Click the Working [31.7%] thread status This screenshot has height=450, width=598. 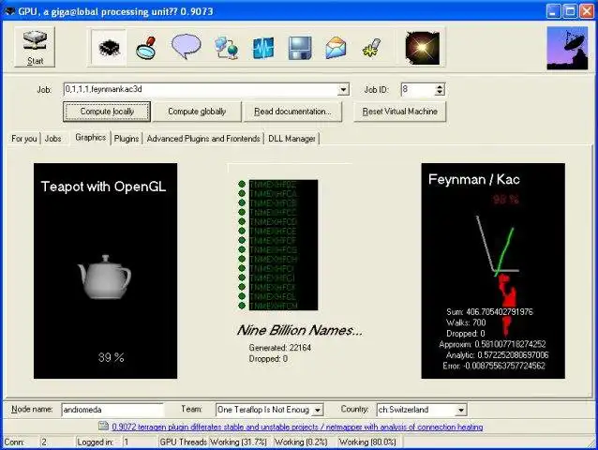[238, 442]
